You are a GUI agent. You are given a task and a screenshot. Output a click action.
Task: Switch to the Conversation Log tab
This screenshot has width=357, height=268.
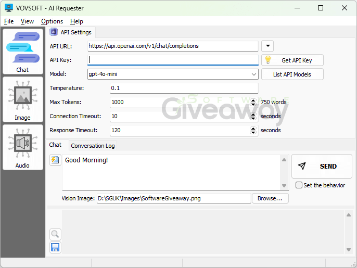(93, 146)
